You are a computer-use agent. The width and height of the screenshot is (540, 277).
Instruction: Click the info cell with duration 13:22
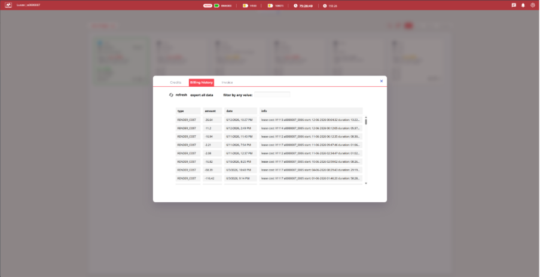311,120
